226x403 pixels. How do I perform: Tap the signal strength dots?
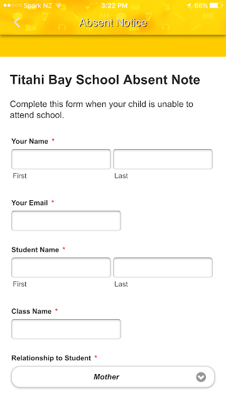13,6
